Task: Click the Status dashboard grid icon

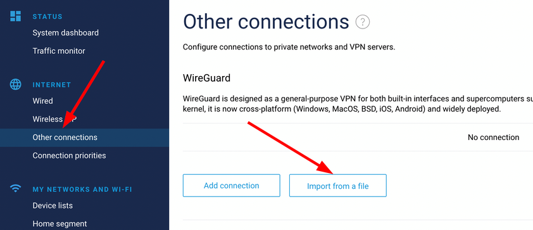Action: 15,16
